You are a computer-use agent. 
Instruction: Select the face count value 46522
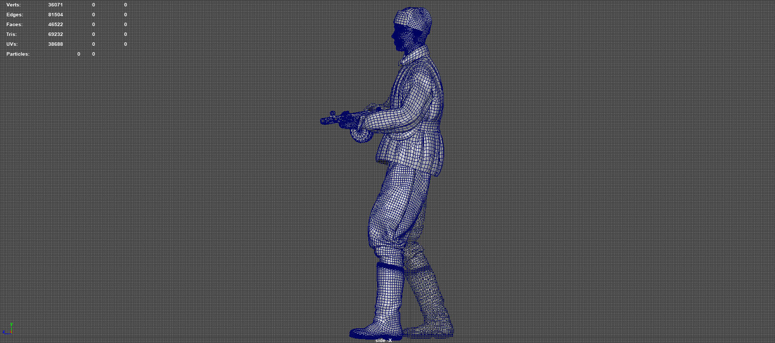[x=56, y=24]
